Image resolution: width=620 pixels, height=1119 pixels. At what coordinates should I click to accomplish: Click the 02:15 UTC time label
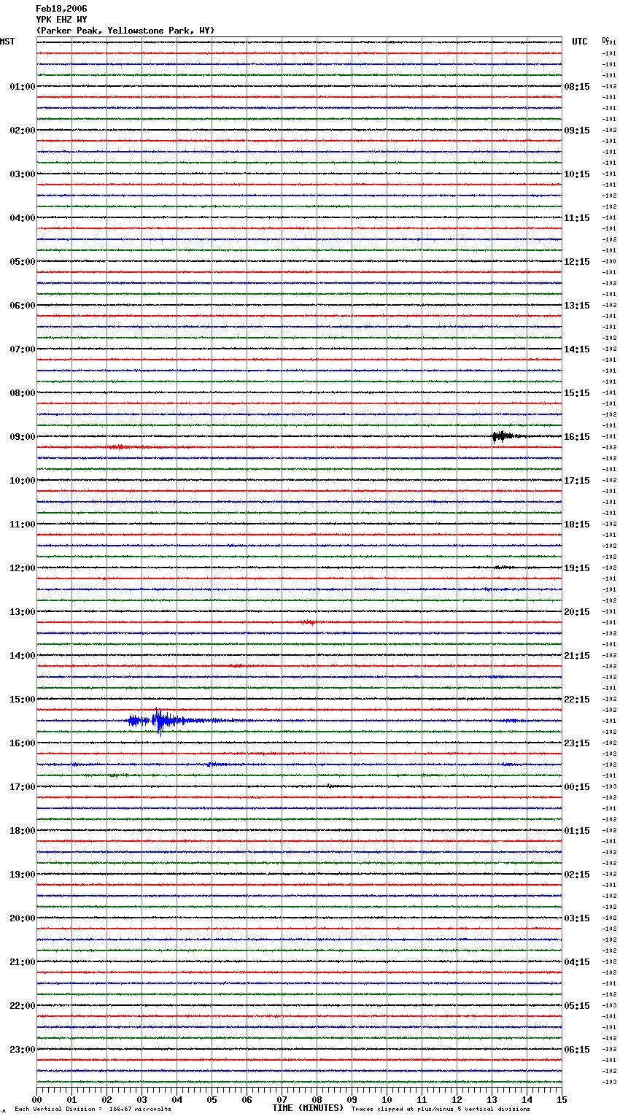[577, 875]
